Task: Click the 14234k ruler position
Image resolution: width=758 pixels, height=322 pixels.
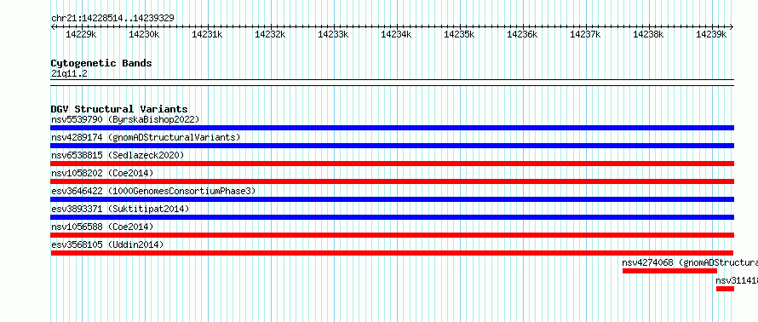Action: 396,34
